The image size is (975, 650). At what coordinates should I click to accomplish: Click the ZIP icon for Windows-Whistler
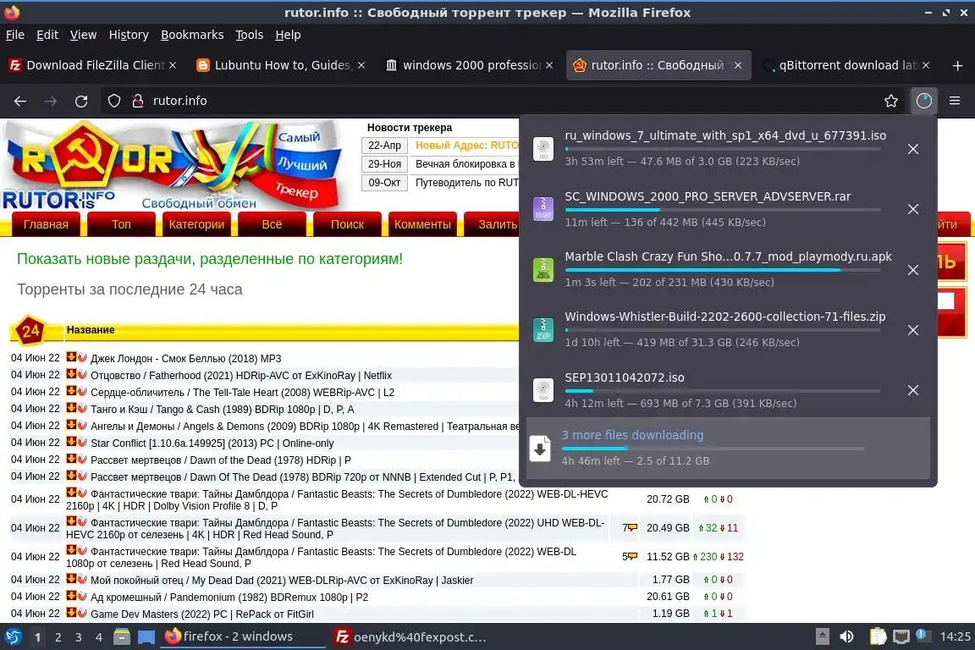point(543,330)
